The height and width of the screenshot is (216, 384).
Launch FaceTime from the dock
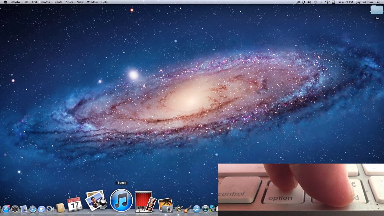coord(50,209)
